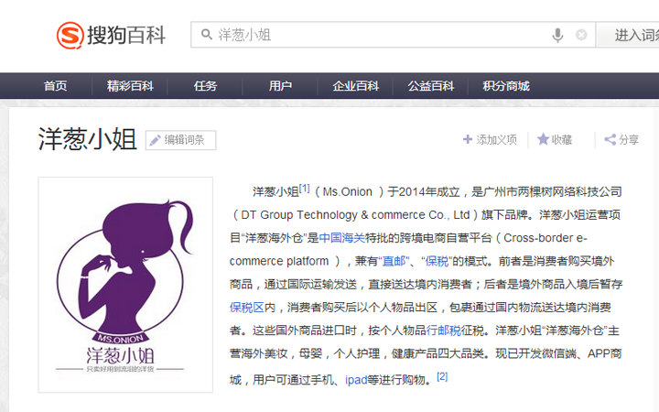This screenshot has height=412, width=659.
Task: Click the 编辑词条 button
Action: coord(180,140)
